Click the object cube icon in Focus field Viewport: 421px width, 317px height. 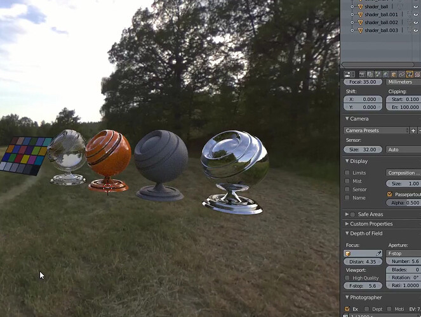pyautogui.click(x=348, y=253)
